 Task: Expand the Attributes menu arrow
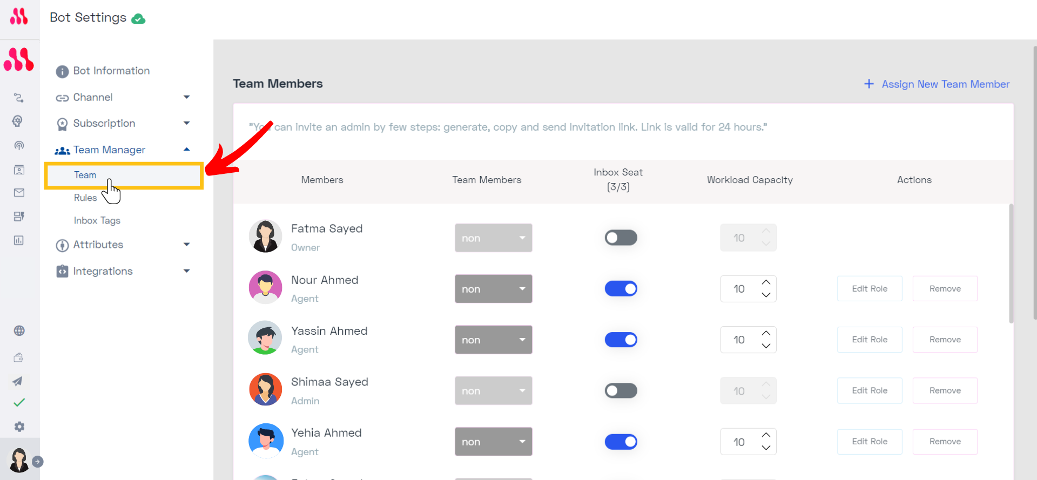pyautogui.click(x=187, y=245)
